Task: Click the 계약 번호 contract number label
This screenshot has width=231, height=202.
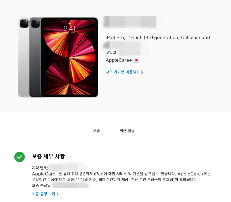Action: pyautogui.click(x=40, y=168)
